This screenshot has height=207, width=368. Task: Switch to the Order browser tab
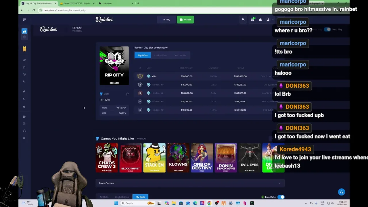coord(76,3)
